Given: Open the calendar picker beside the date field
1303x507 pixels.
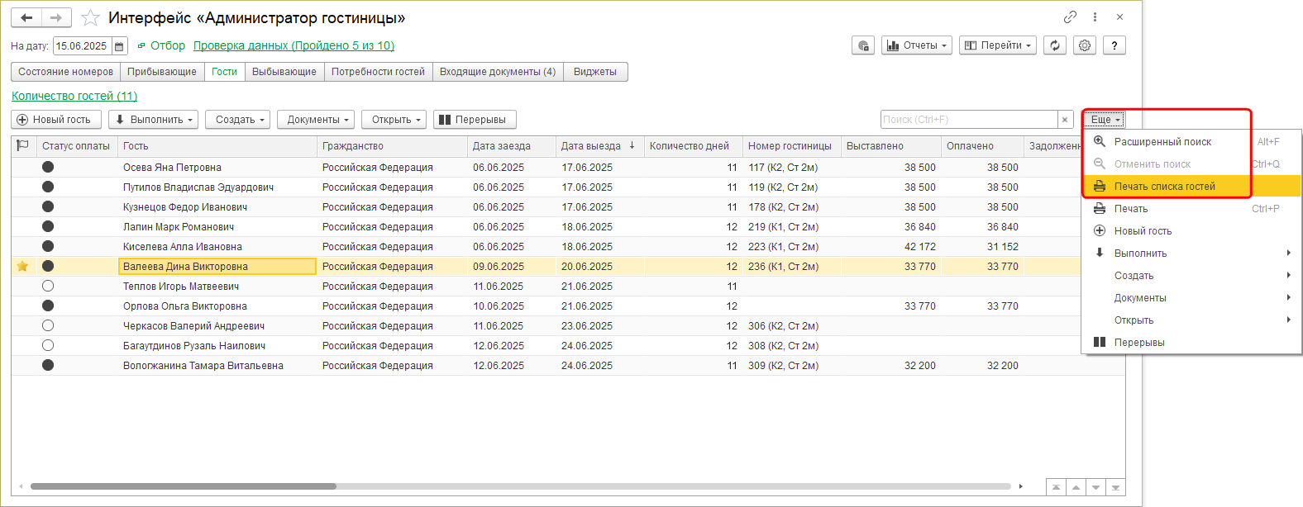Looking at the screenshot, I should 120,46.
